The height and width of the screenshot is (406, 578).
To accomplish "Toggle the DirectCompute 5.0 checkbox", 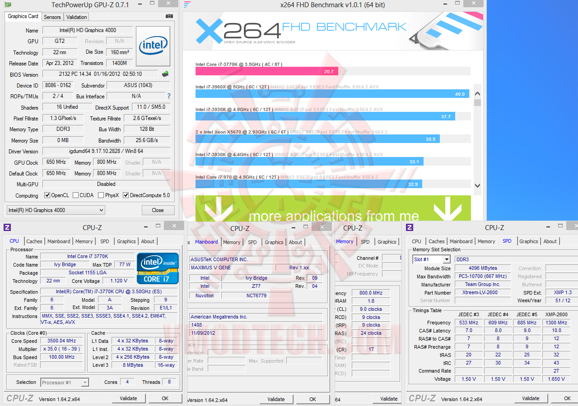I will point(126,195).
